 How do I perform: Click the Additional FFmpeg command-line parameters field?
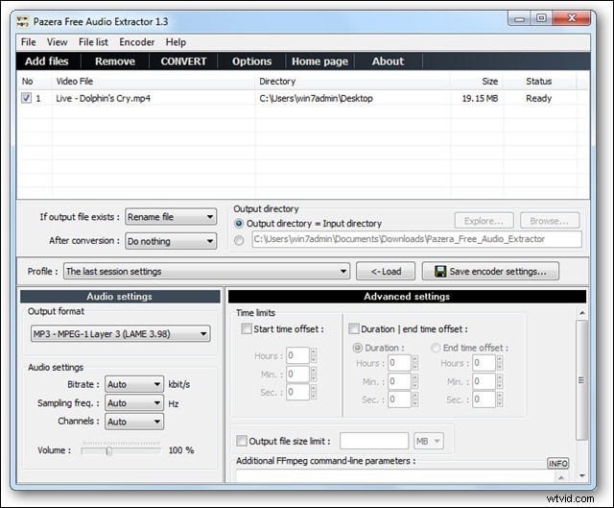403,474
